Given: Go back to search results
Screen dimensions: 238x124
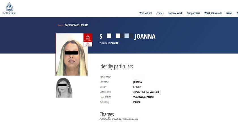Looking at the screenshot, I should point(76,25).
